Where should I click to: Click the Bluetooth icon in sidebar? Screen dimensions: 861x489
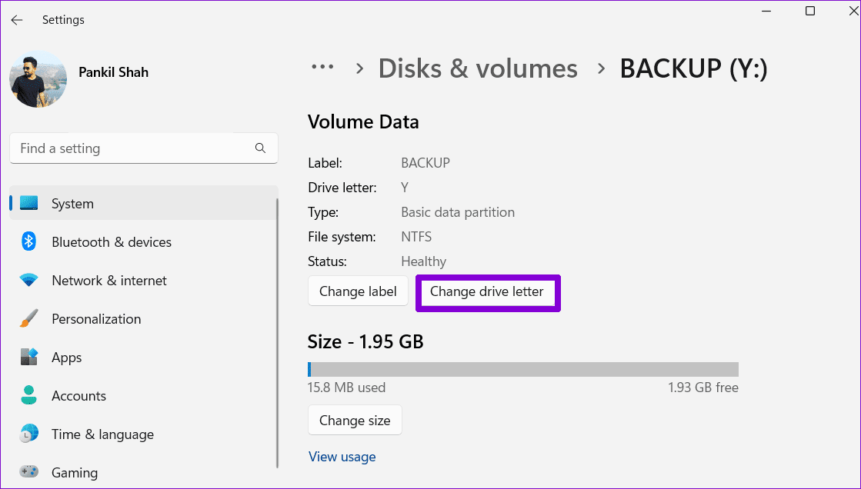tap(29, 242)
